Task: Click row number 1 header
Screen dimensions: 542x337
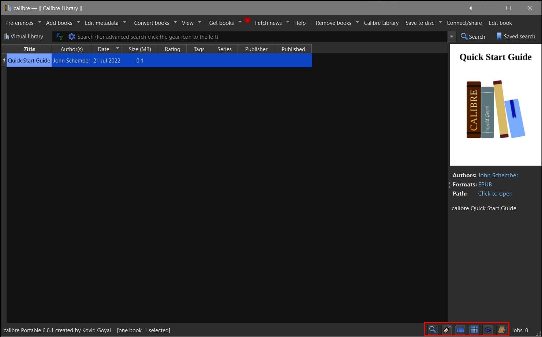Action: click(4, 60)
